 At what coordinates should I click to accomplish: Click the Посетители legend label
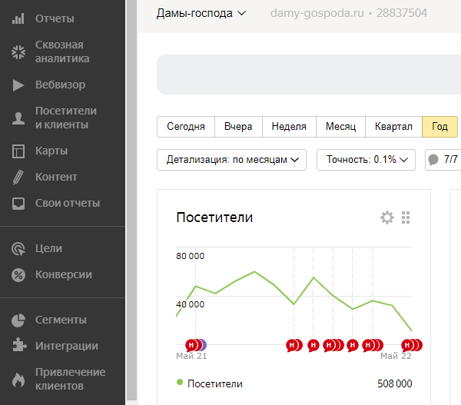215,383
